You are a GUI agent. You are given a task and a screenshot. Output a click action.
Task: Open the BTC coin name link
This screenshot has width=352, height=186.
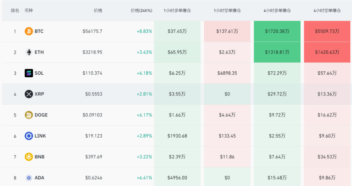(39, 31)
